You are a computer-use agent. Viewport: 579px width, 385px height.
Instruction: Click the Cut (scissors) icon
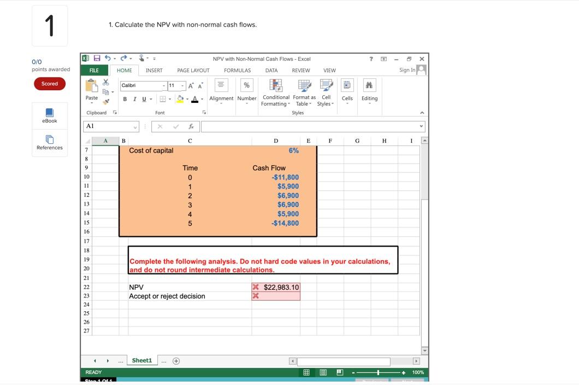[105, 83]
